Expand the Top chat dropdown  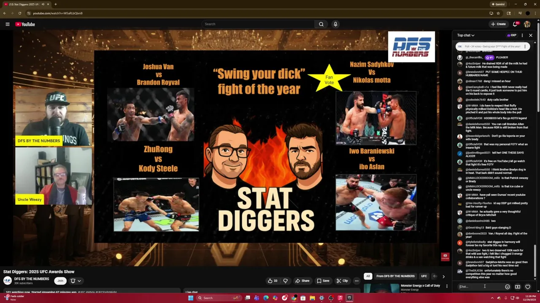(466, 35)
